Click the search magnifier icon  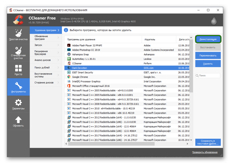[x=197, y=75]
